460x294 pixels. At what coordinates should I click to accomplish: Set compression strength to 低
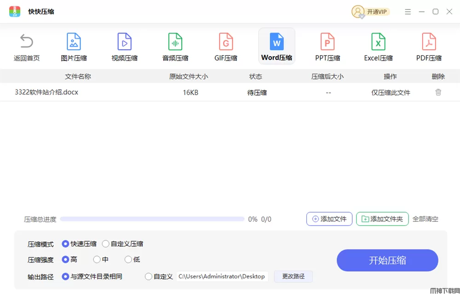[x=128, y=260]
